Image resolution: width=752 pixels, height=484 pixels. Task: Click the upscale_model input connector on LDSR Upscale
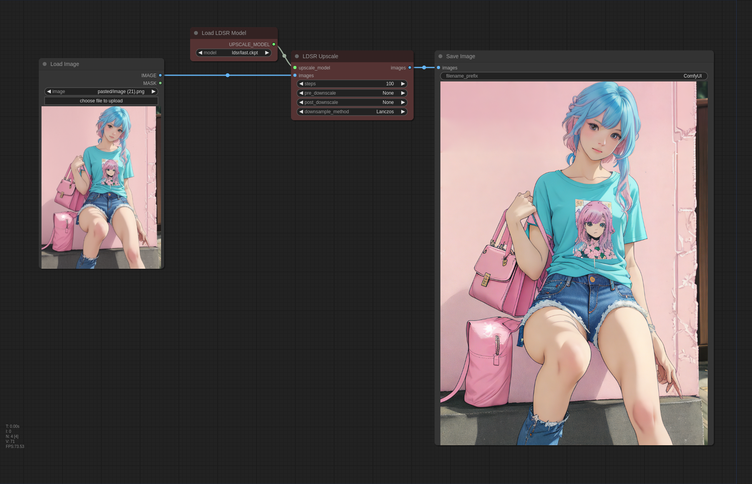click(295, 67)
